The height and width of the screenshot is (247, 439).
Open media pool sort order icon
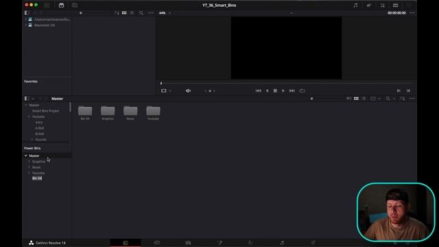pyautogui.click(x=403, y=99)
